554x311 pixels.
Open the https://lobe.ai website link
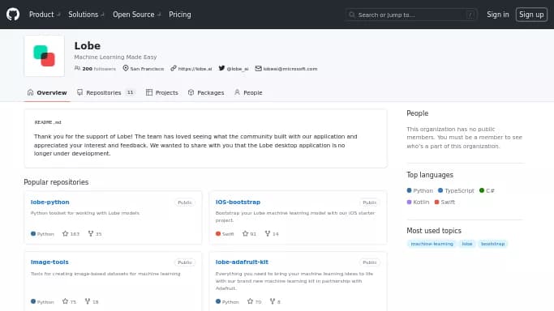[x=195, y=69]
